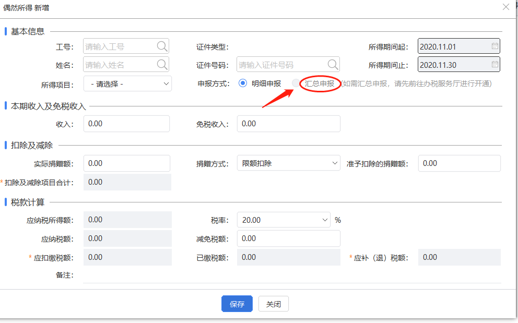This screenshot has height=323, width=518.
Task: Click the 收入 amount input field
Action: point(127,124)
